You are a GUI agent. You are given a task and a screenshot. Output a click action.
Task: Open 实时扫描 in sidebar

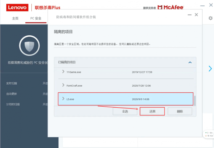[x=12, y=83]
